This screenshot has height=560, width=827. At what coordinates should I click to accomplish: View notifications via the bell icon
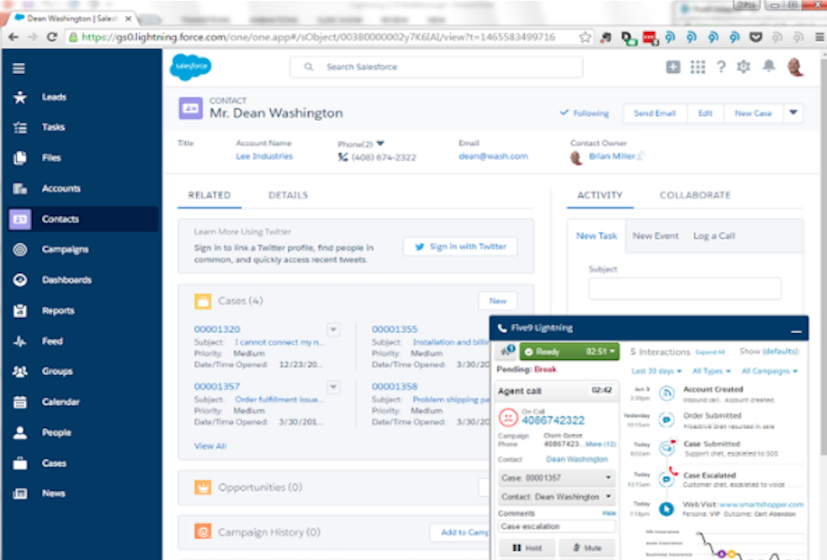(769, 66)
